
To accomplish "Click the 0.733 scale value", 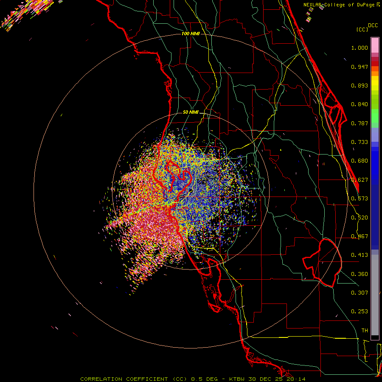I will pos(360,142).
